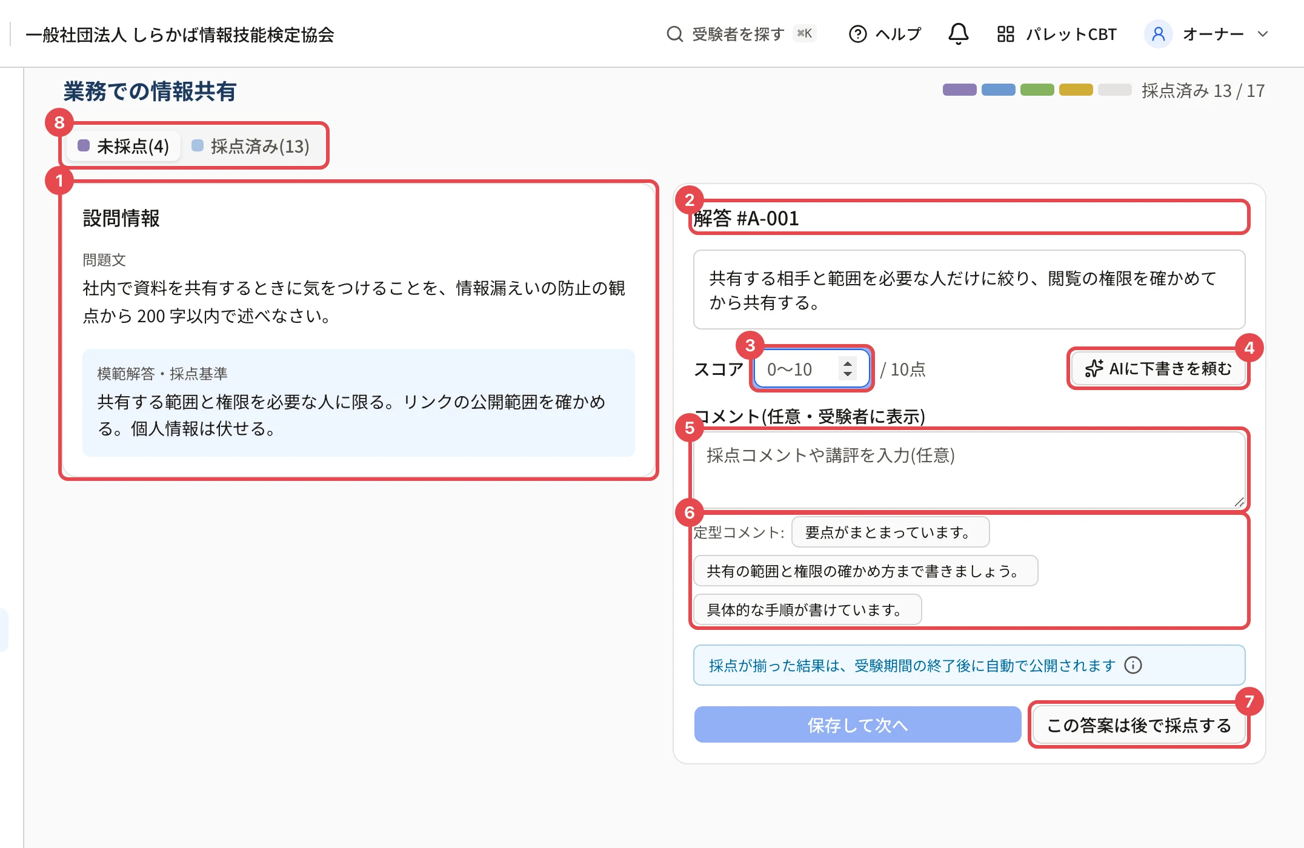Insert 共有の範囲と権限の確かめ方 canned comment
Viewport: 1304px width, 848px height.
click(x=865, y=571)
